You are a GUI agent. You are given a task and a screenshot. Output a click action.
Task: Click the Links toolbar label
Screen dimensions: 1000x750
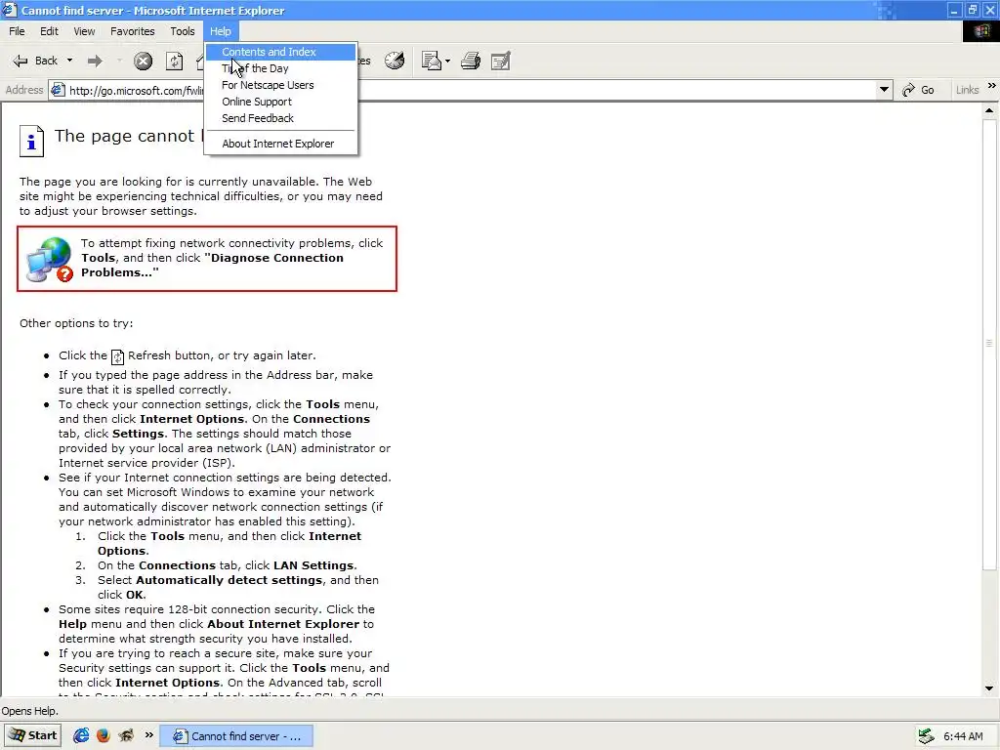967,90
